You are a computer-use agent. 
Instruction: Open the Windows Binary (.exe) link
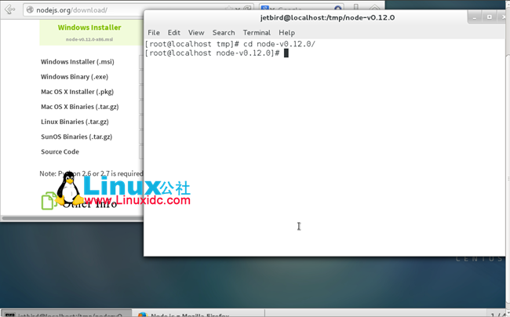coord(75,77)
